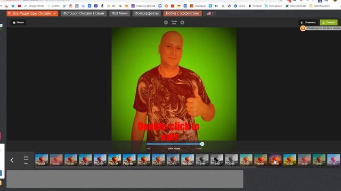Open the Мои деньги bookmark
The width and height of the screenshot is (341, 191).
click(x=273, y=6)
